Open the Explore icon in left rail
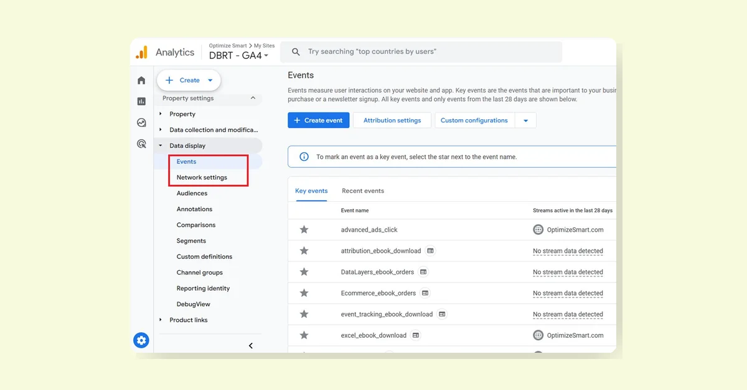 tap(141, 122)
